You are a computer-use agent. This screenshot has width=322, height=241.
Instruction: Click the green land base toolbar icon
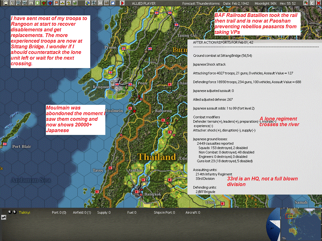click(75, 3)
